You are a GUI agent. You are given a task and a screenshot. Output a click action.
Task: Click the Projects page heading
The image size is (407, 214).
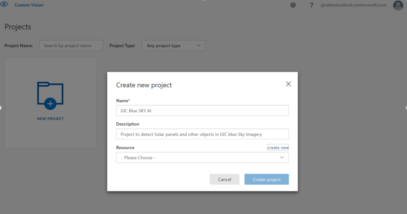pyautogui.click(x=18, y=27)
